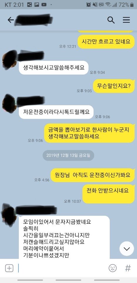Open sender's profile picture above '저운전중이라' message
Screen dimensions: 137x283
[x=9, y=103]
